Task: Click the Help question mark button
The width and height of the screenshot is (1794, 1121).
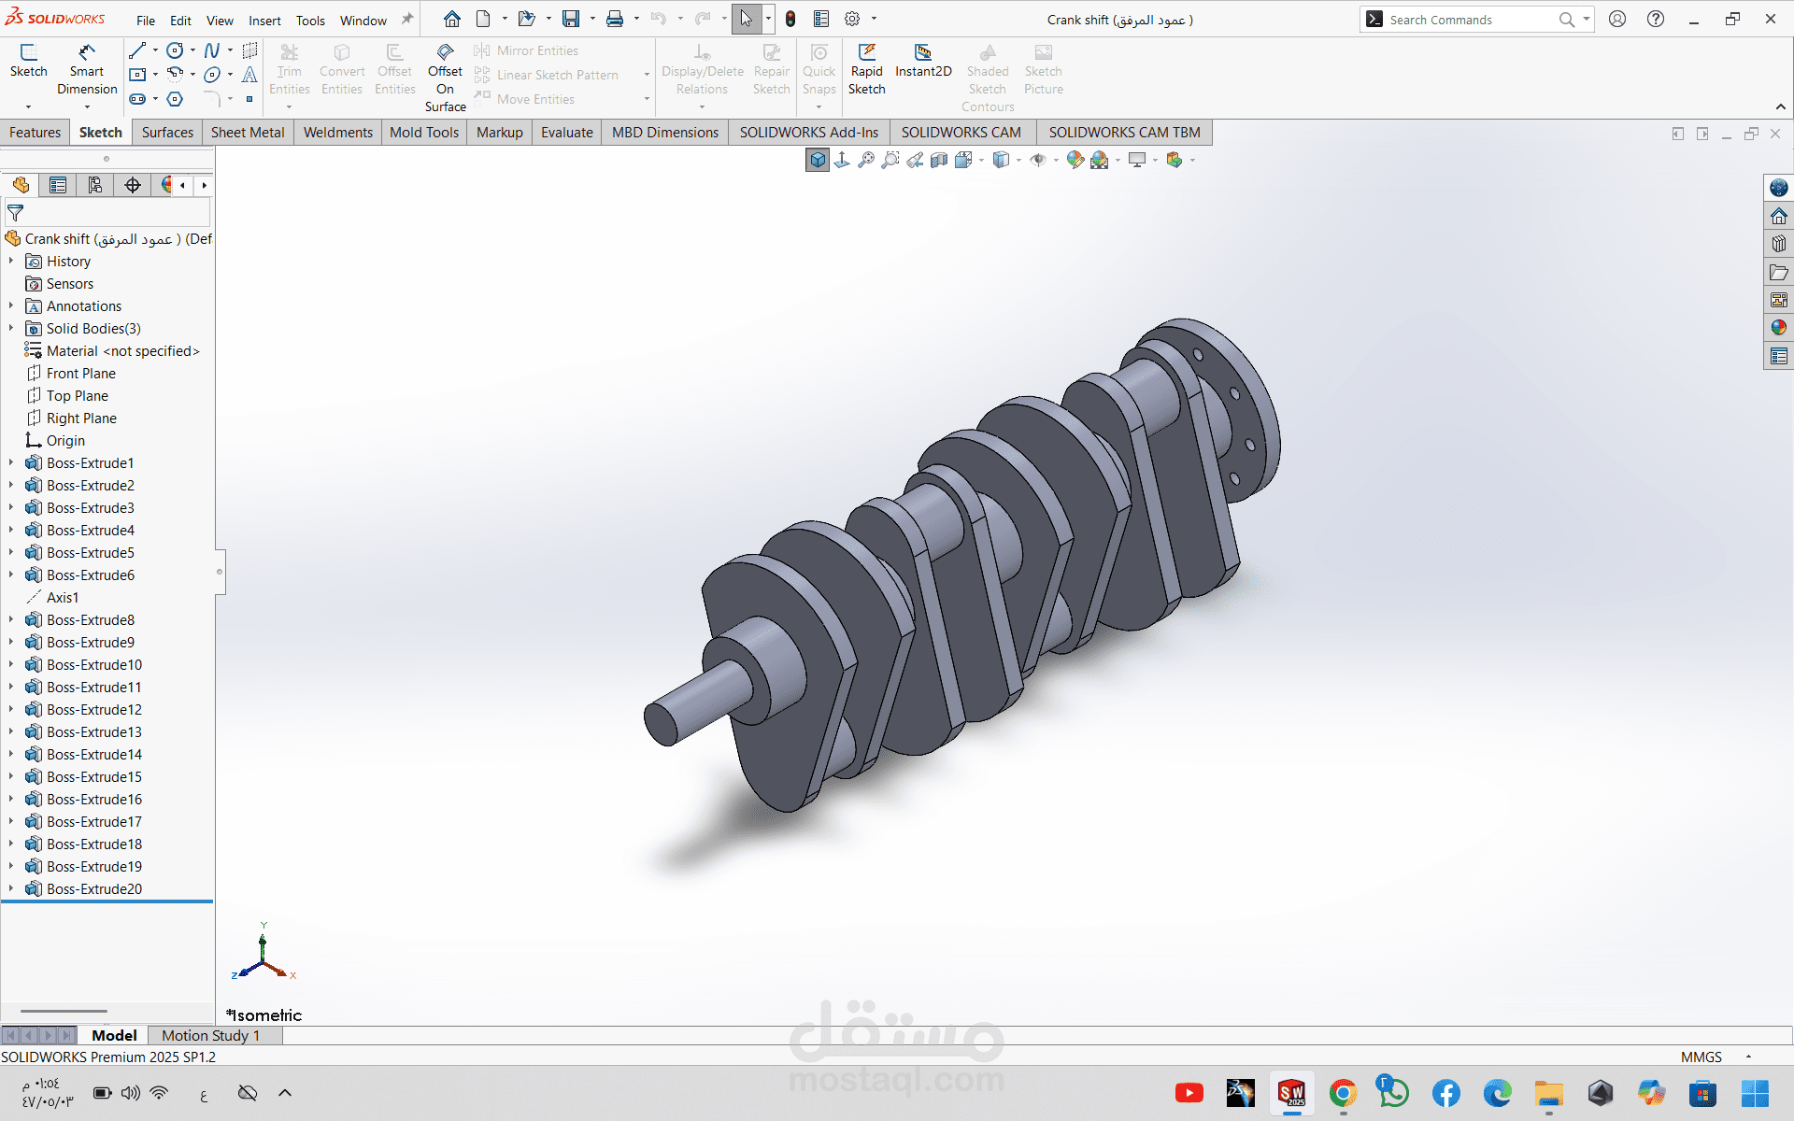Action: [1656, 19]
